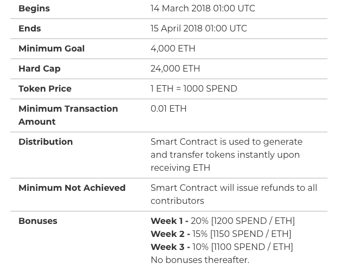This screenshot has width=347, height=270.
Task: Click the "Begins" row label
Action: 34,9
